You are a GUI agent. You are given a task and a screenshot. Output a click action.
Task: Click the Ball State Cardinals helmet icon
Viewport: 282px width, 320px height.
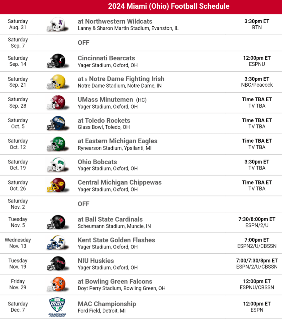56,222
